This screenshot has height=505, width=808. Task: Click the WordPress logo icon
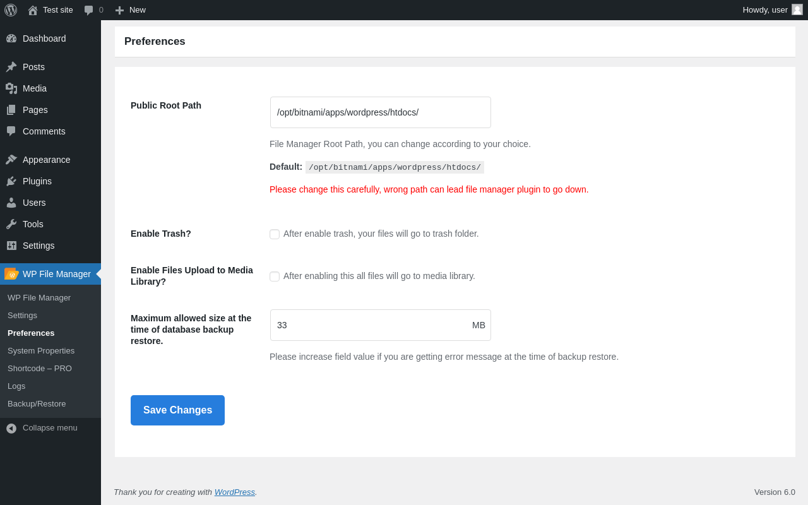click(11, 10)
